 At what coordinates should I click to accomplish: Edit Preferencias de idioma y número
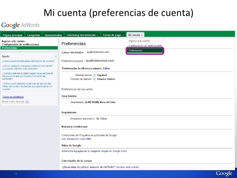(106, 68)
